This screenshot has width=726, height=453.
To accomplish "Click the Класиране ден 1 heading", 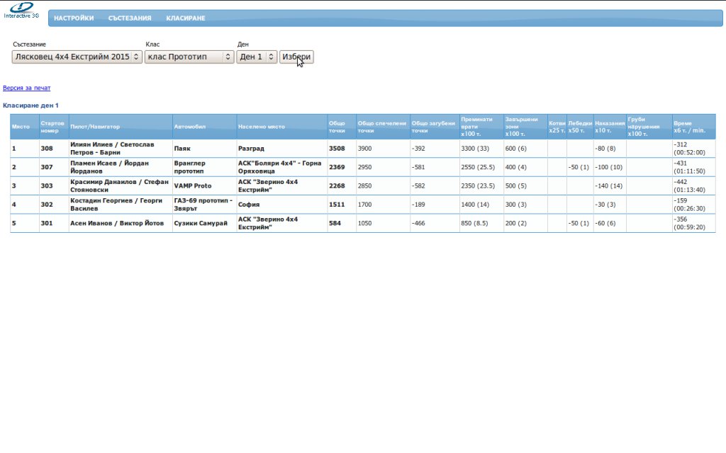I will coord(31,105).
